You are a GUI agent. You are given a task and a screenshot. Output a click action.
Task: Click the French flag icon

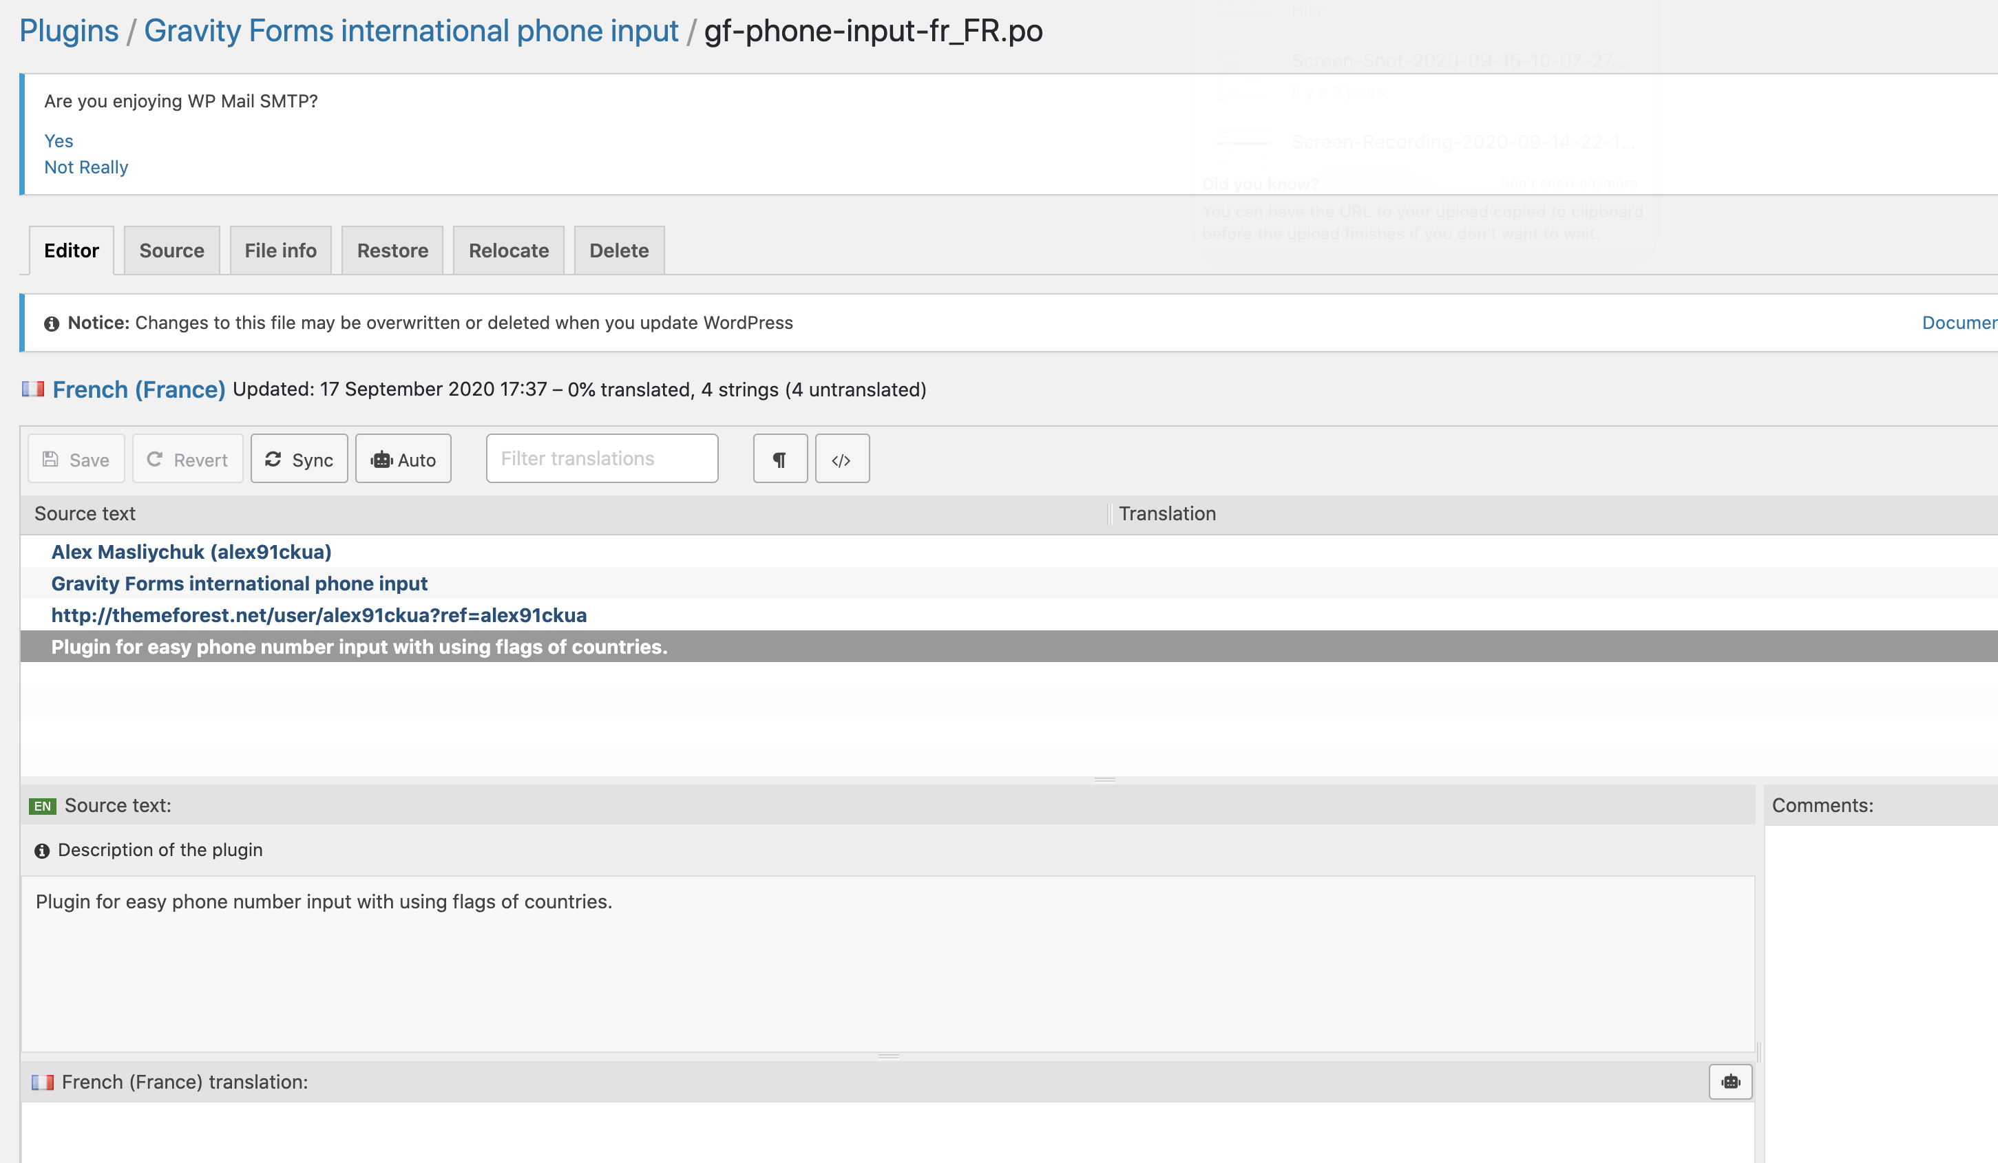point(32,389)
